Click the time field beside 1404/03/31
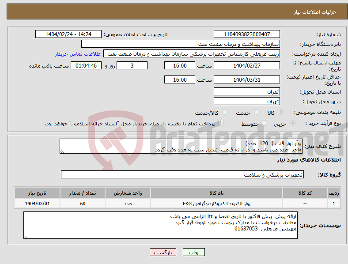348x264 pixels. (x=180, y=79)
